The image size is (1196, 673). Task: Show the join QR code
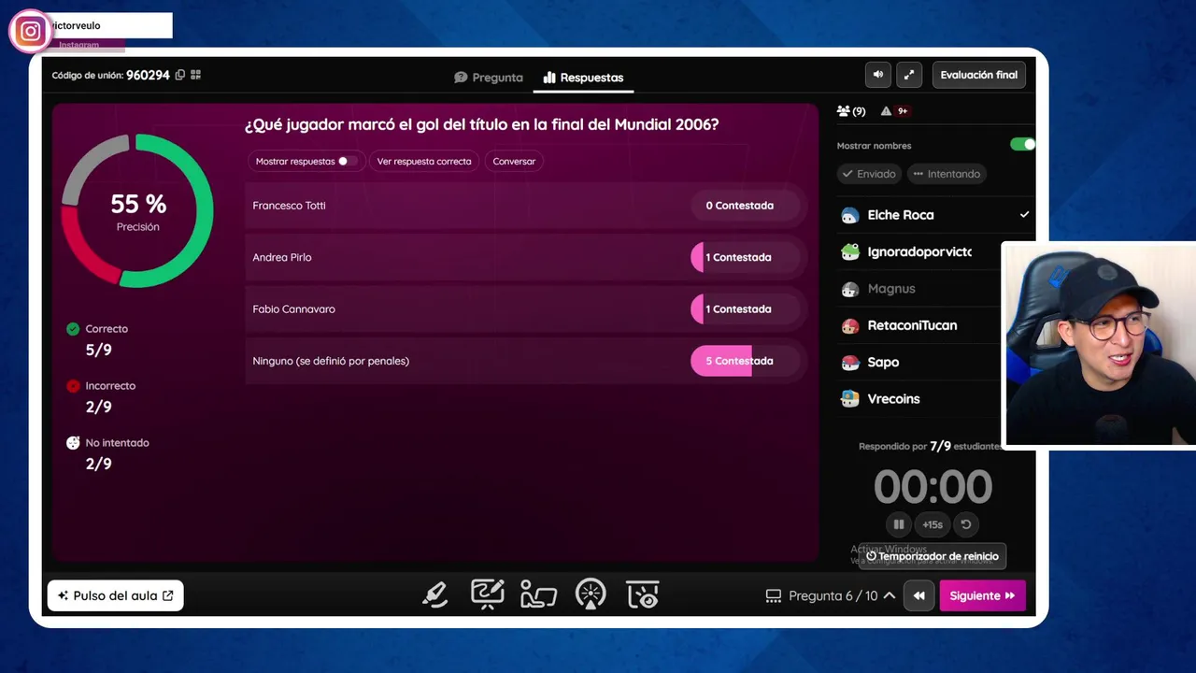[195, 75]
